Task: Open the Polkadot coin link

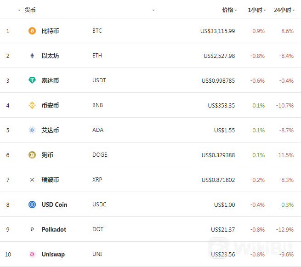Action: [54, 229]
